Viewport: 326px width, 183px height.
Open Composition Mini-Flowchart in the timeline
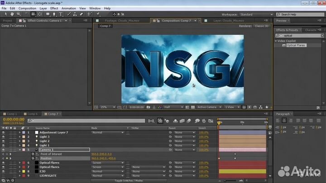[151, 121]
